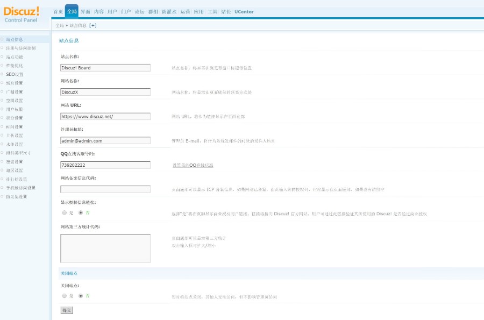The image size is (484, 320).
Task: Open 防采集设置 in the sidebar
Action: (x=17, y=196)
